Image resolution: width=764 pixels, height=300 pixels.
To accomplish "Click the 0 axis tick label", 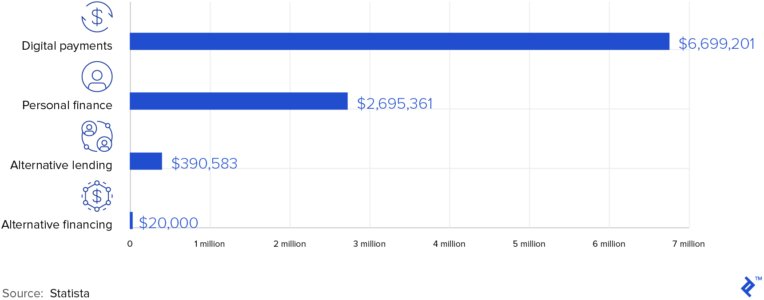I will (x=130, y=244).
